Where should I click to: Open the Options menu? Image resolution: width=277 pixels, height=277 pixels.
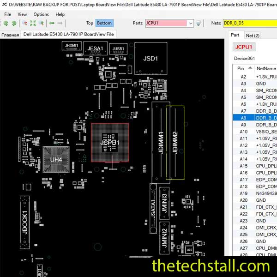point(41,14)
